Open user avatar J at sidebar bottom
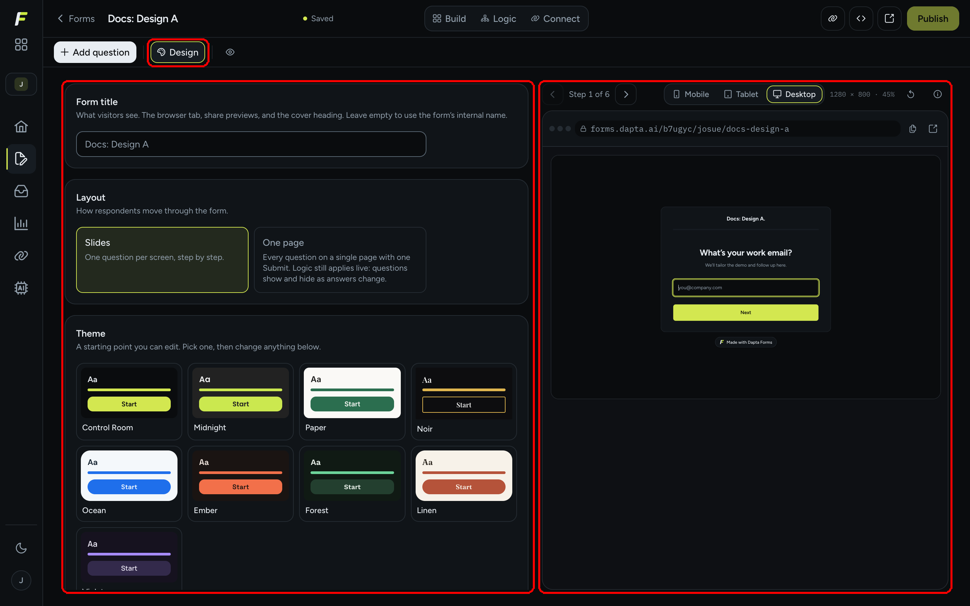970x606 pixels. 21,580
